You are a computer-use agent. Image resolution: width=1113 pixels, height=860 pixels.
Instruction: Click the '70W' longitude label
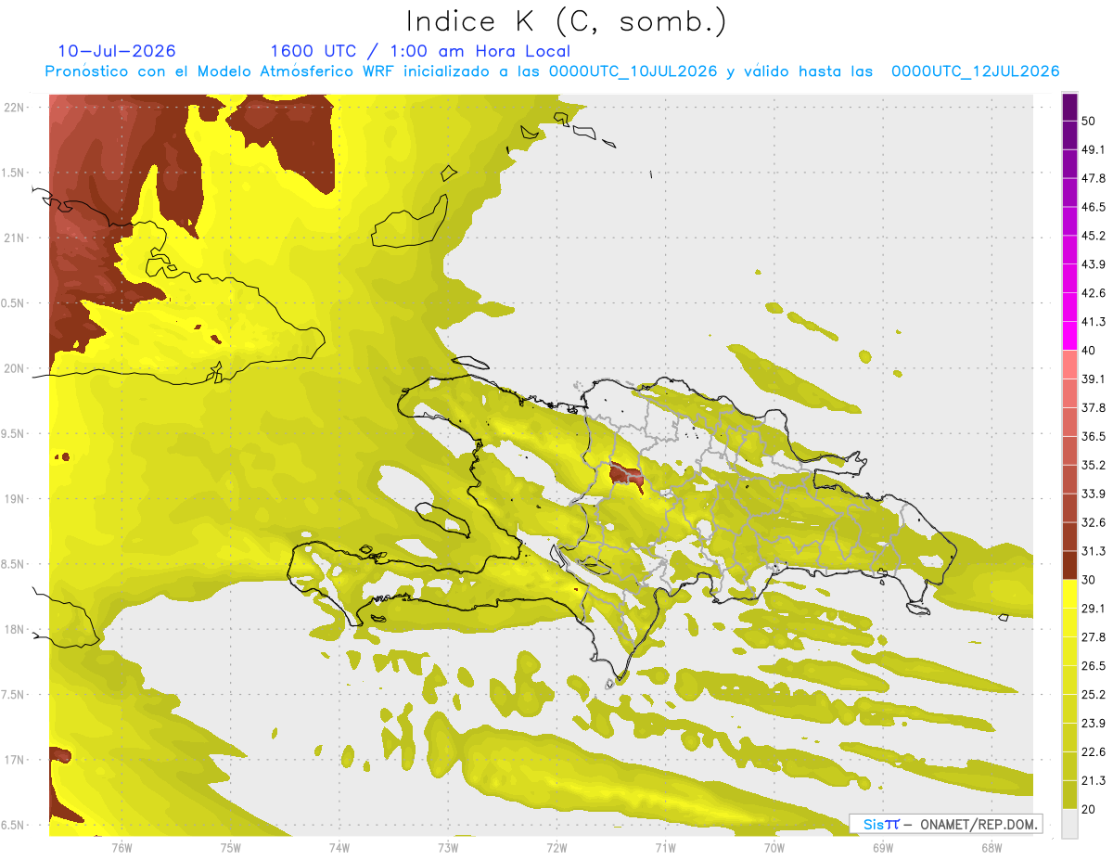tap(774, 847)
